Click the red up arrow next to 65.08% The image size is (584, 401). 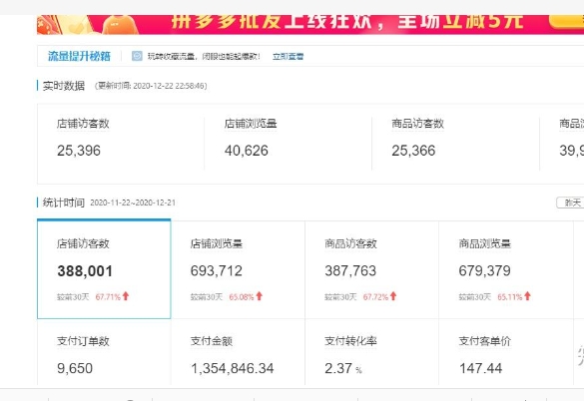click(x=260, y=296)
